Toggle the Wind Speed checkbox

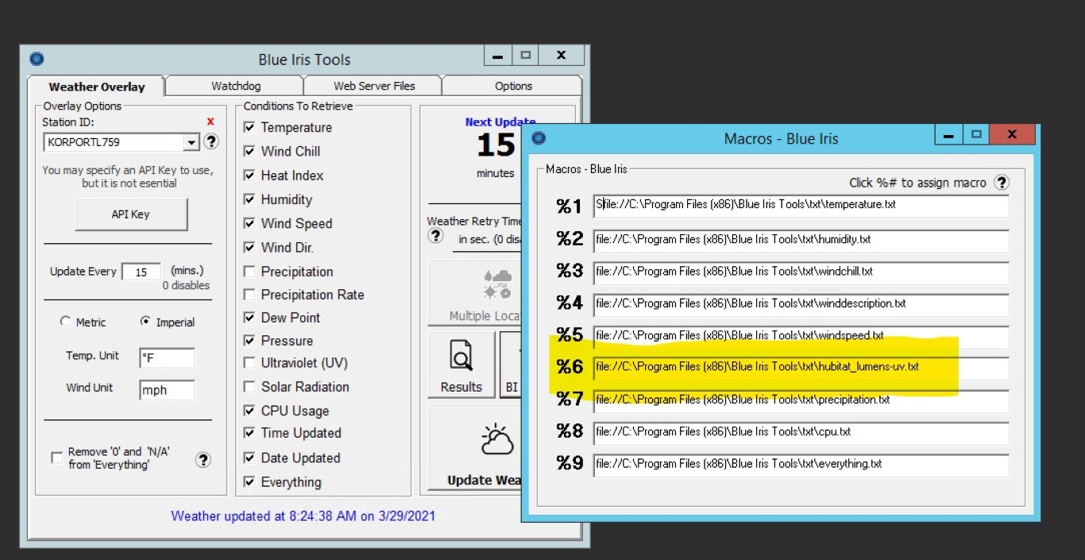[x=249, y=223]
